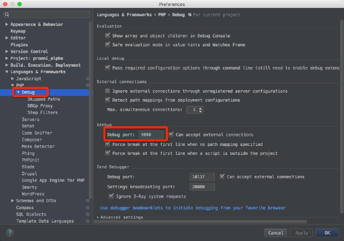Select Plugins in settings tree

point(19,45)
